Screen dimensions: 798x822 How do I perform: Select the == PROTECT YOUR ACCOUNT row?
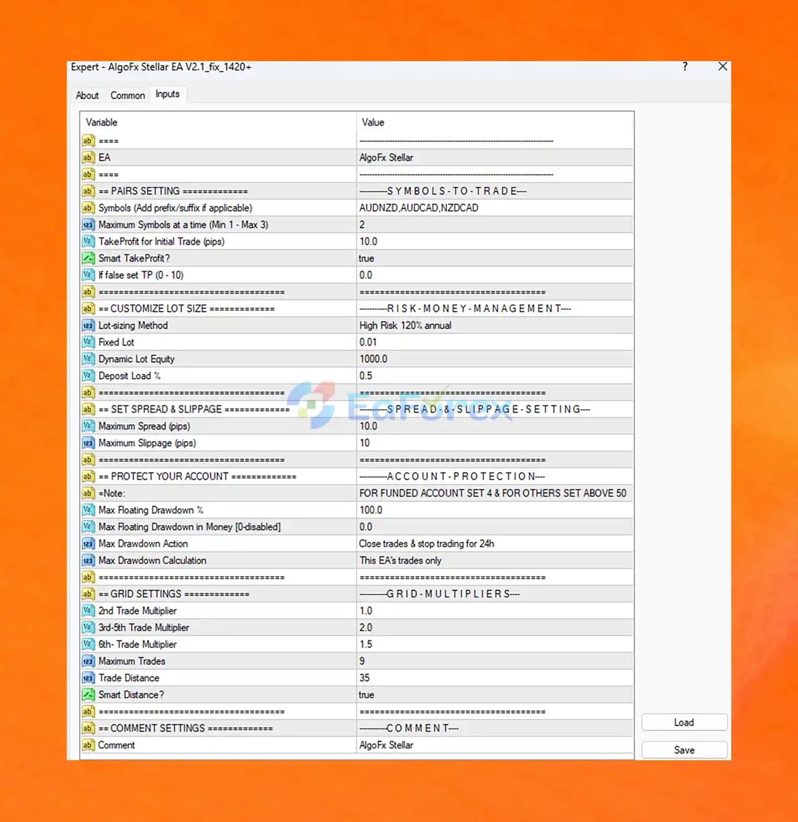click(x=357, y=476)
